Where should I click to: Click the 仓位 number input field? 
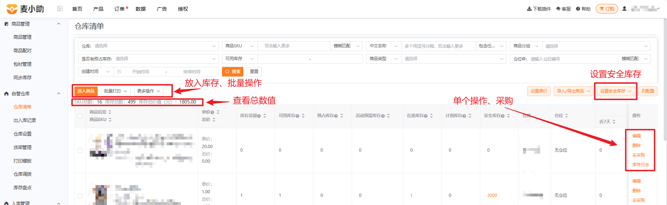(x=573, y=59)
